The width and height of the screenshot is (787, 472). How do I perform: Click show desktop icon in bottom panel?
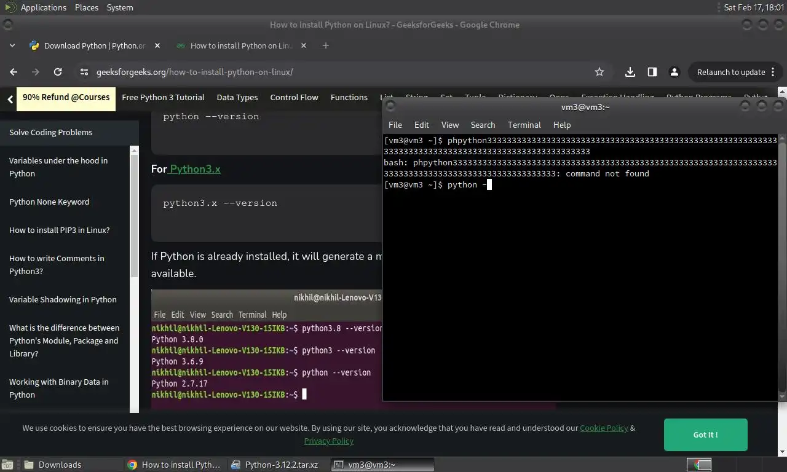(x=7, y=465)
